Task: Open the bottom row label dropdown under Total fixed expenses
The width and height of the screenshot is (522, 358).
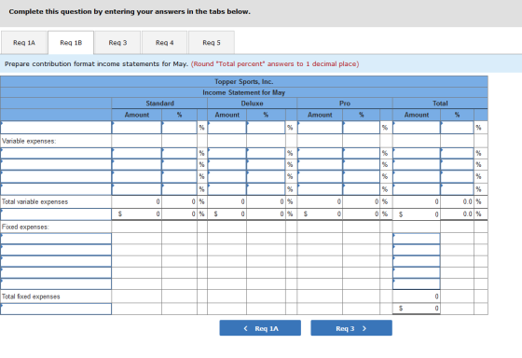Action: tap(56, 309)
